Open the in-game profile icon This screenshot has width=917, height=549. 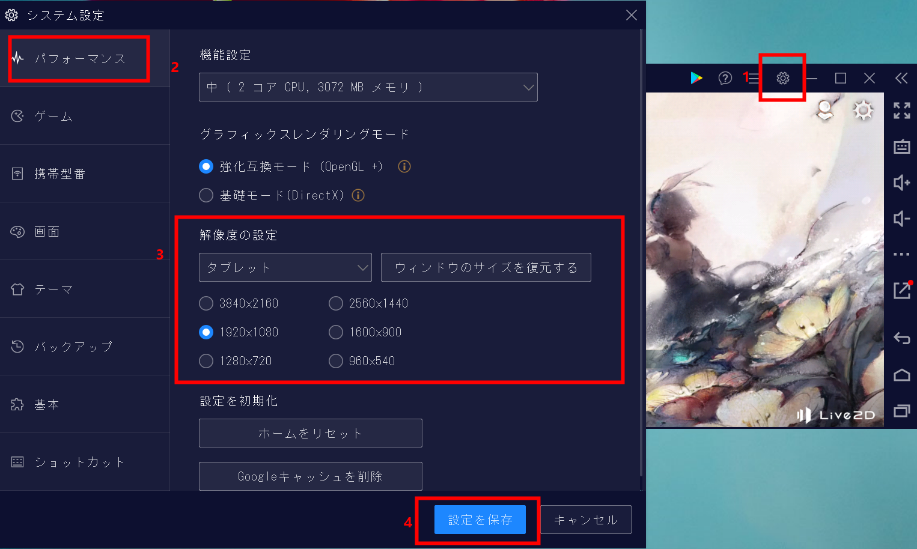coord(826,111)
